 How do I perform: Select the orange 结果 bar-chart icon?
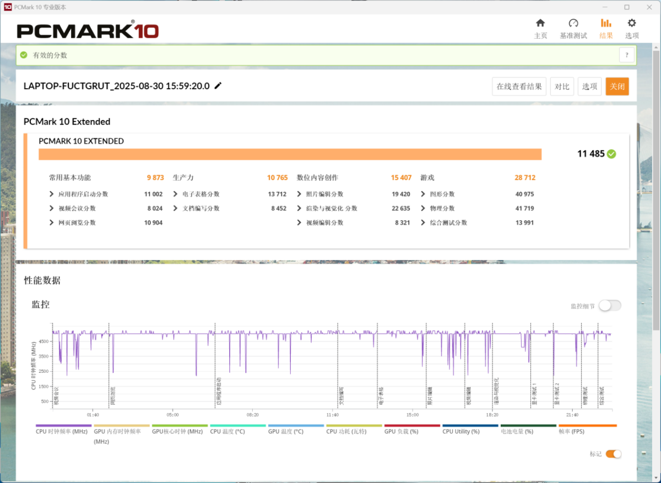[605, 25]
